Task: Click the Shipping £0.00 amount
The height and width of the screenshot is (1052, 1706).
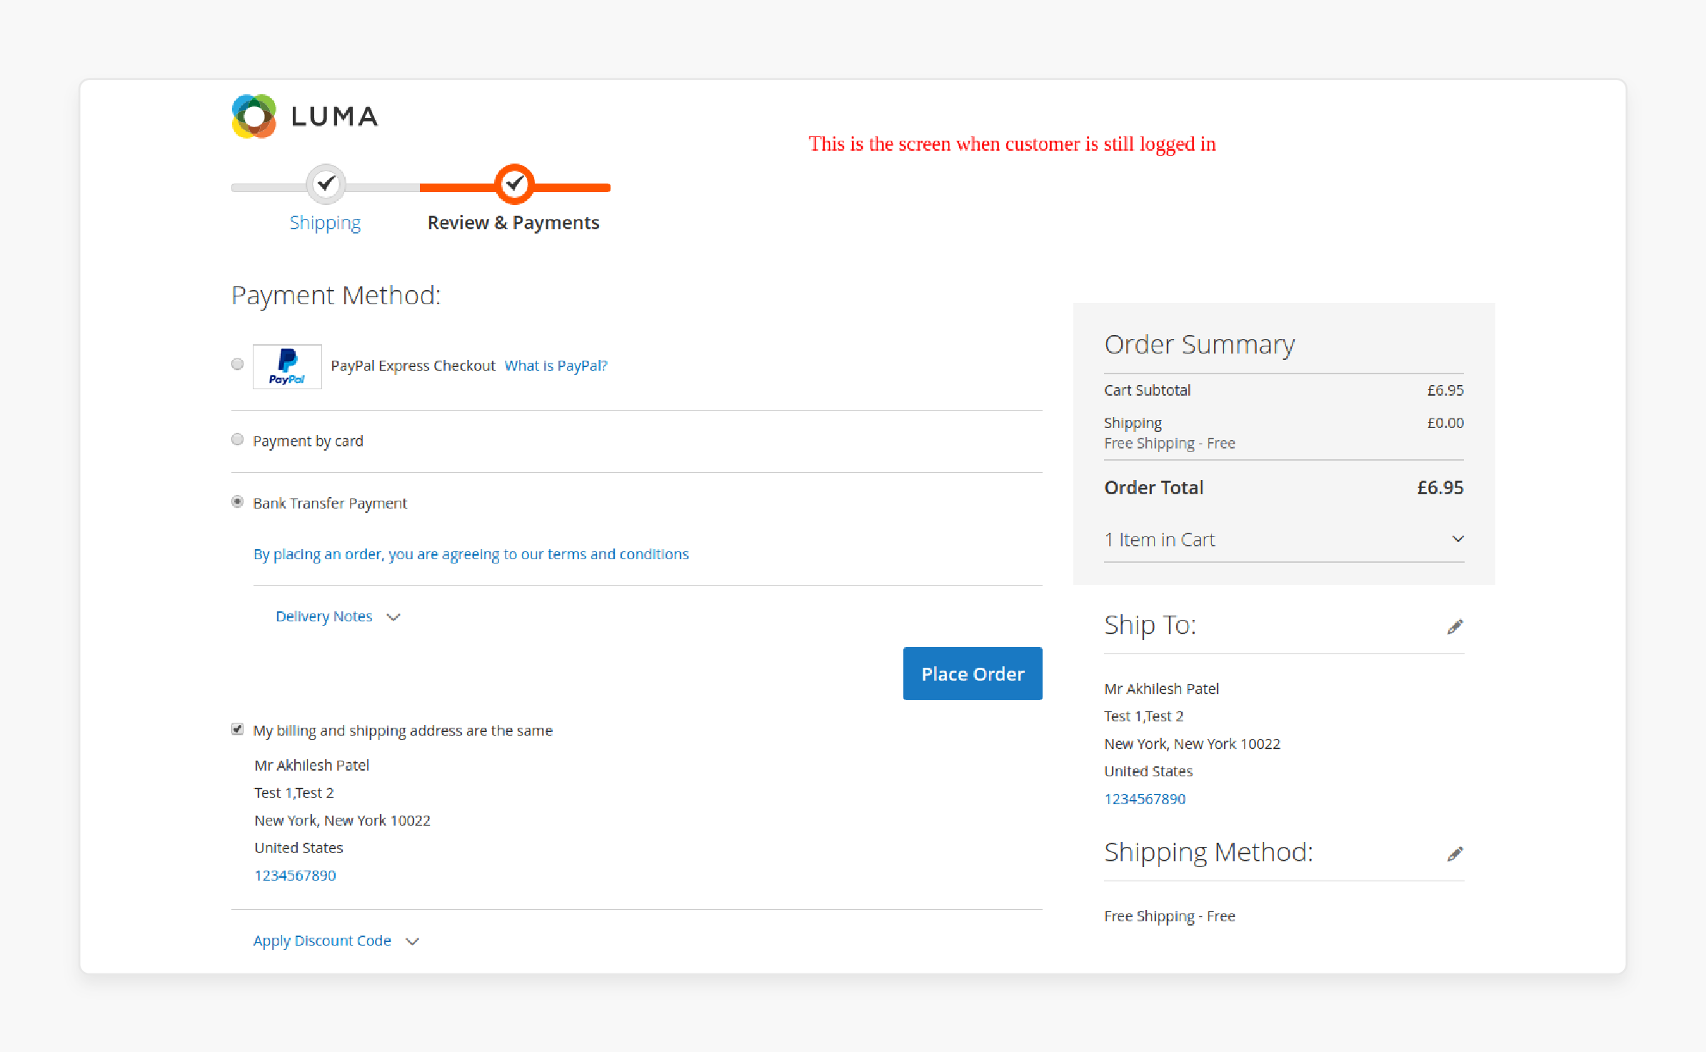Action: coord(1445,423)
